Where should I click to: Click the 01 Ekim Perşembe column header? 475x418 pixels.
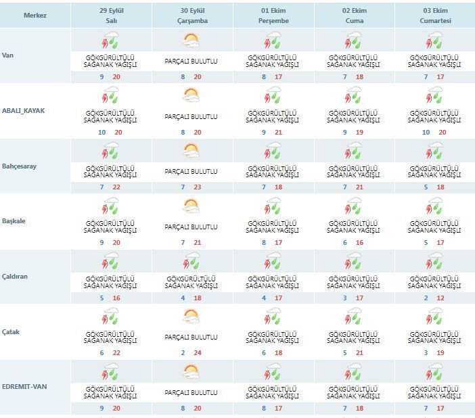point(273,16)
